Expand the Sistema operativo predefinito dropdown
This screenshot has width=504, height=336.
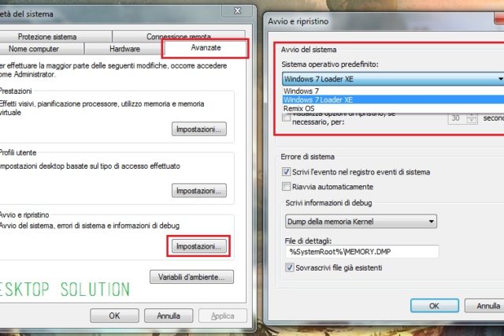click(x=393, y=79)
